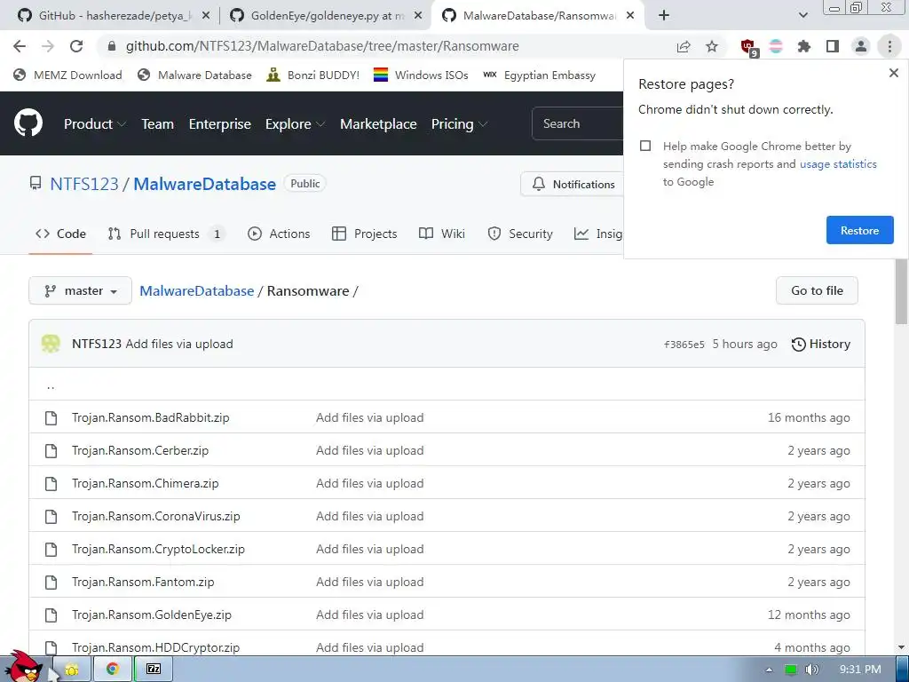Image resolution: width=909 pixels, height=682 pixels.
Task: Open the Team navigation link
Action: 158,124
